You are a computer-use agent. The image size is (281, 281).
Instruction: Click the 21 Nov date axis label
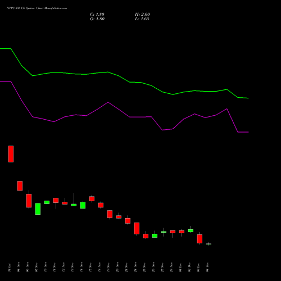click(126, 268)
